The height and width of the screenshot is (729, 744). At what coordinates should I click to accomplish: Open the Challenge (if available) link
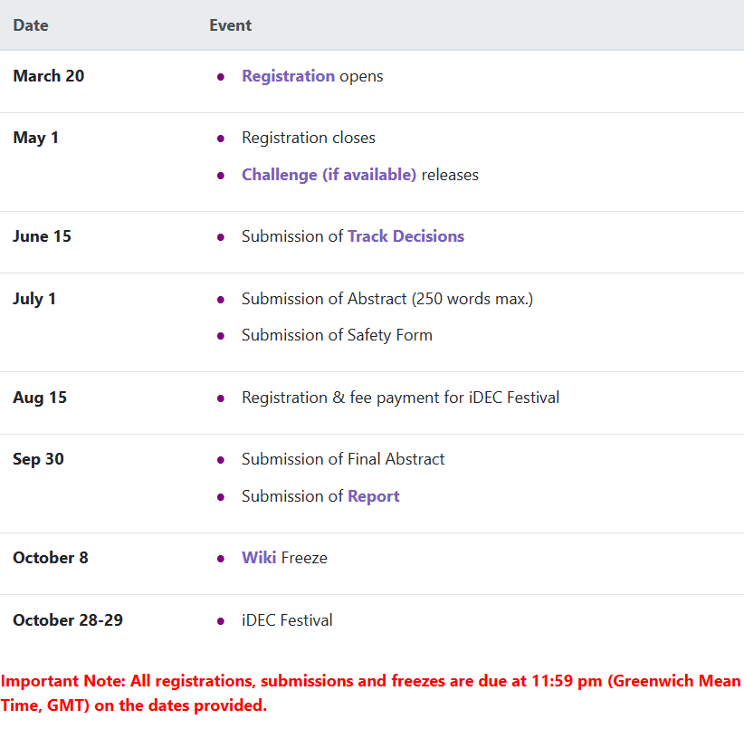pyautogui.click(x=329, y=175)
